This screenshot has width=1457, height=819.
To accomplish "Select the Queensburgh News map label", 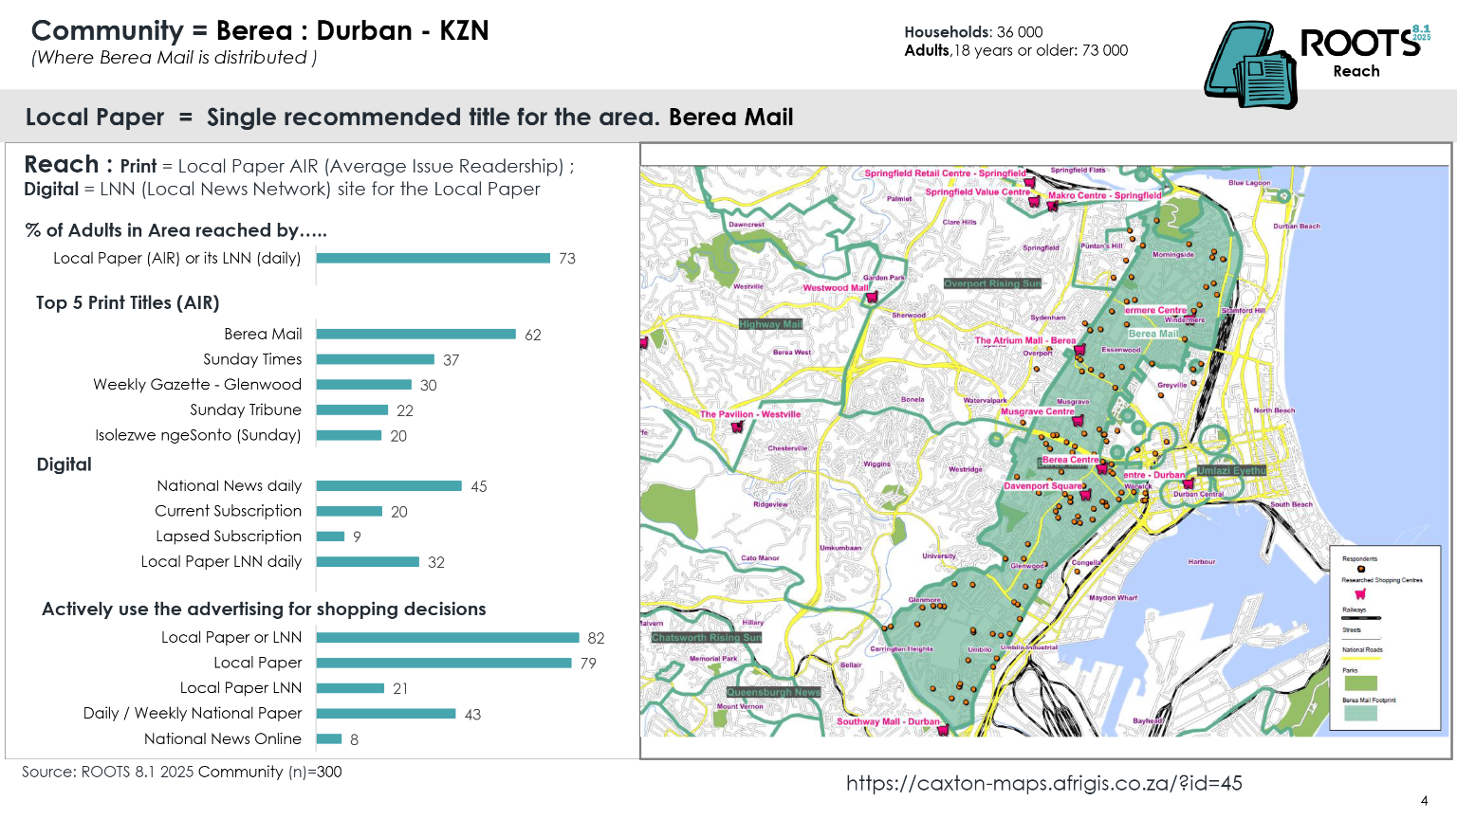I will pos(773,692).
